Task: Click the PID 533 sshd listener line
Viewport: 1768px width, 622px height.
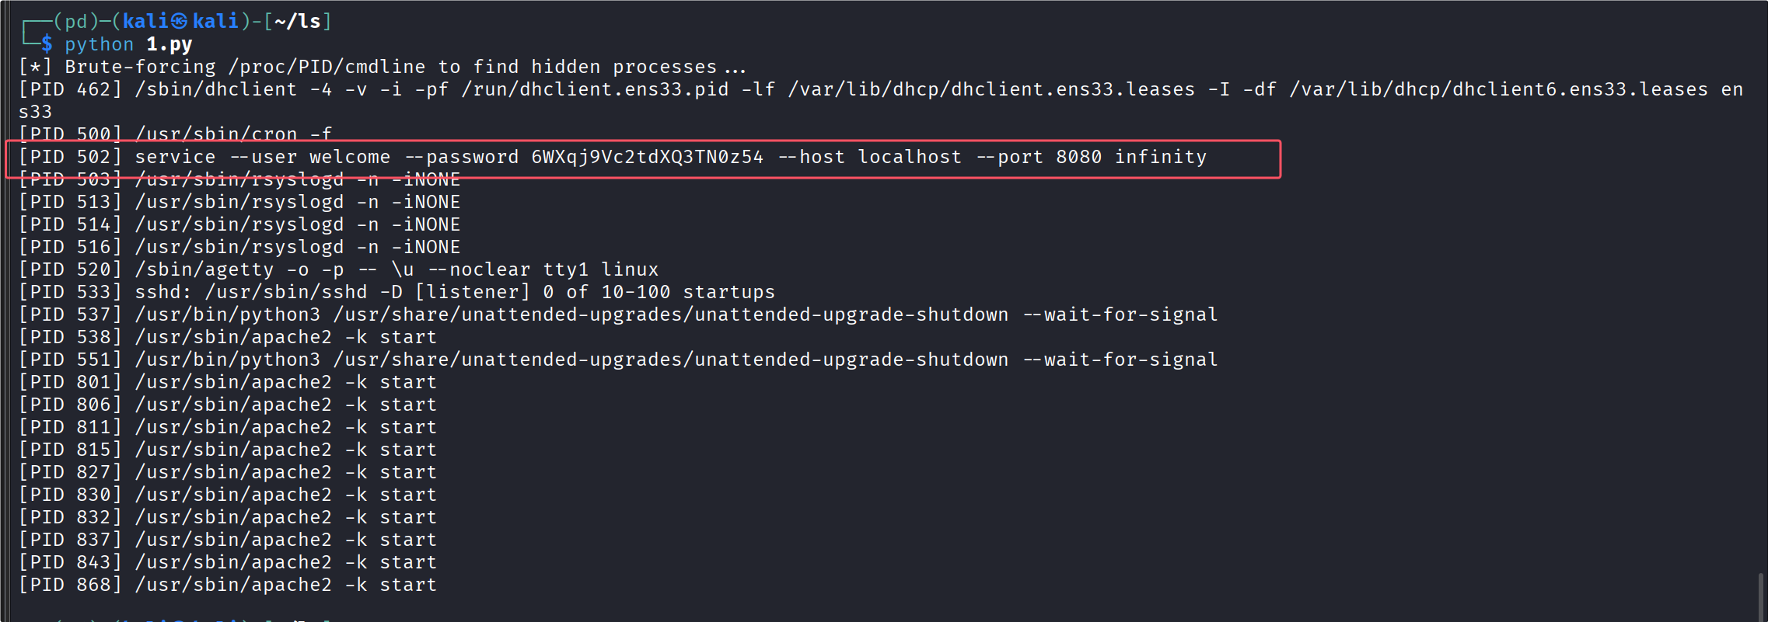Action: pos(397,292)
